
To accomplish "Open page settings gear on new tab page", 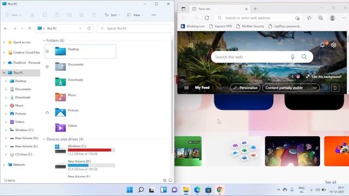I will point(333,45).
